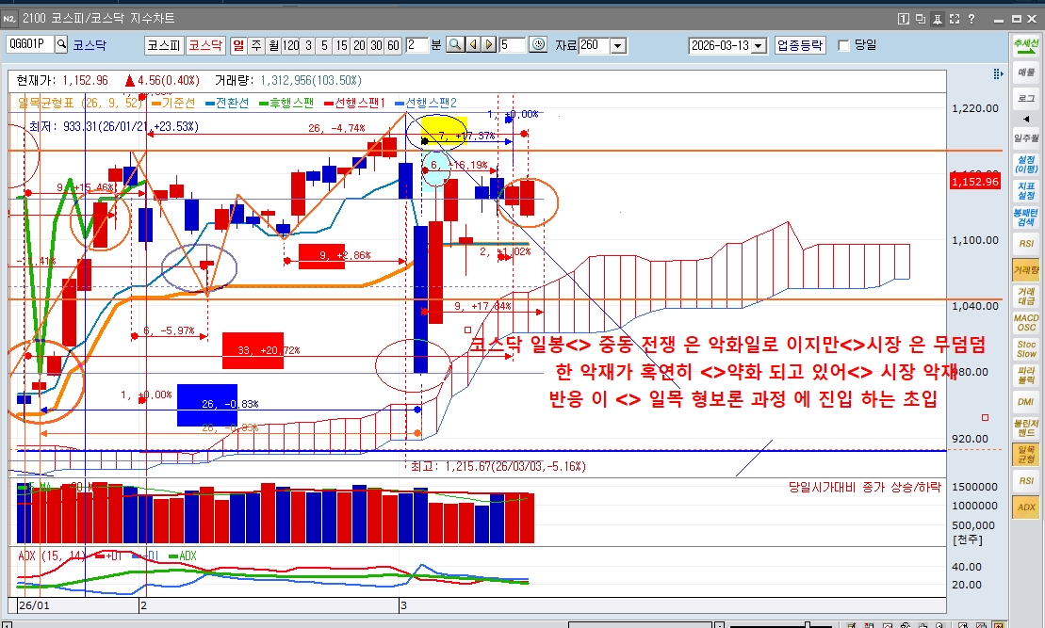Toggle the 거래량 indicator button

1026,271
